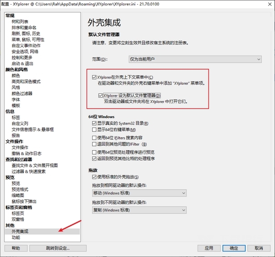Click the 颜色和风格 category heading
This screenshot has width=275, height=257.
pos(16,70)
